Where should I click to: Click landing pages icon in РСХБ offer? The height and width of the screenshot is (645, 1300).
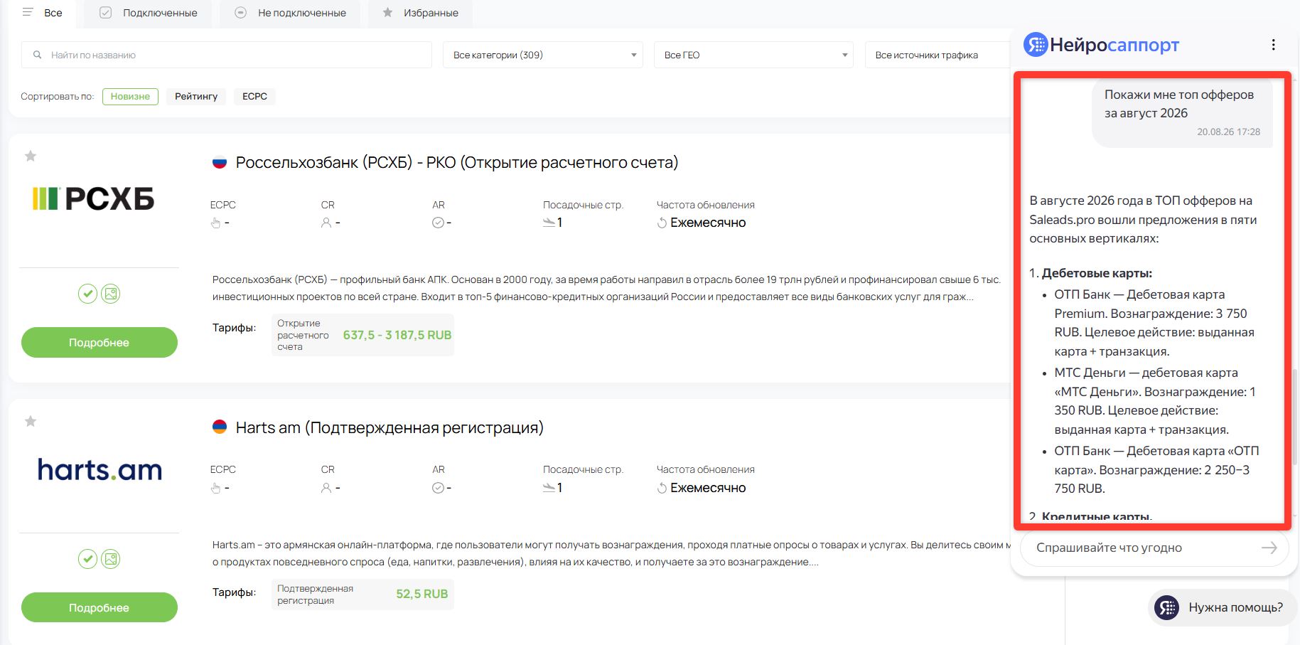(x=549, y=223)
